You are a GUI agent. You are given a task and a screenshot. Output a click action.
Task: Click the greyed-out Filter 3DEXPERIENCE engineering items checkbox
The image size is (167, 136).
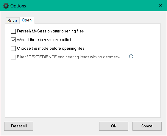[x=13, y=57]
